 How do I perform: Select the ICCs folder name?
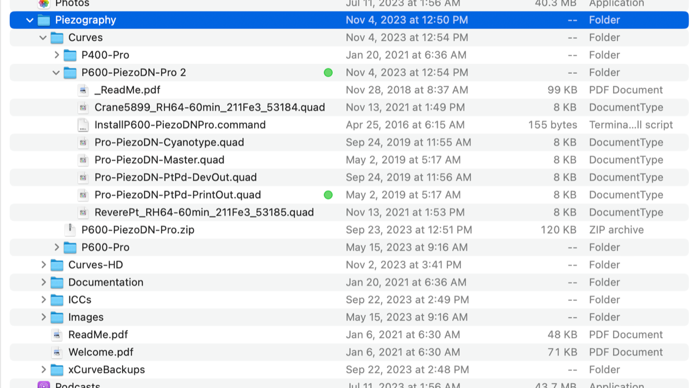pos(80,300)
